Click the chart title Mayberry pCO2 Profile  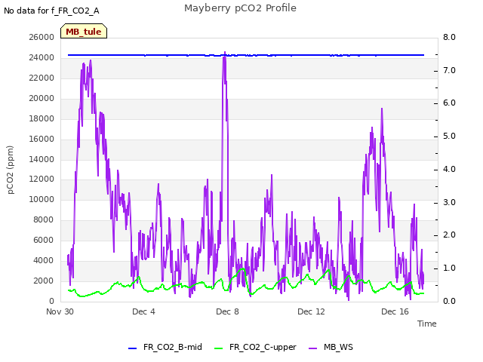240,8
